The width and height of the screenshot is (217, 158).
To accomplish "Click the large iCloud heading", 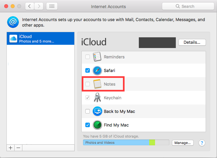I will tap(94, 42).
